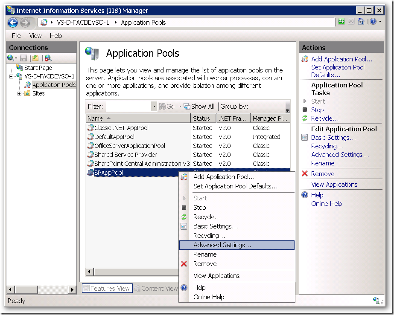The image size is (394, 315).
Task: Collapse the VS-D-FACDEVSO-1 server node
Action: (11, 76)
